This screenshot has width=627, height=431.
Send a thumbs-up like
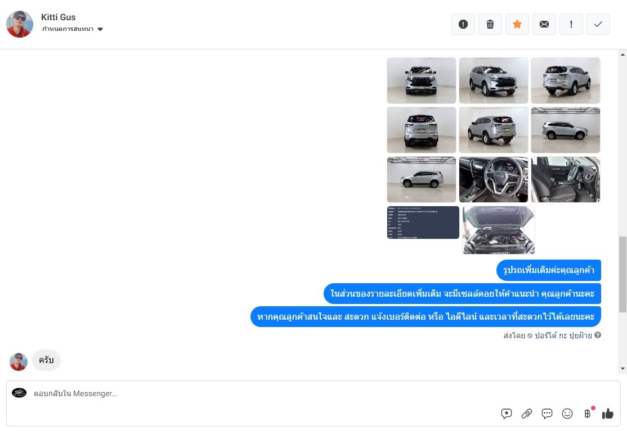click(x=608, y=414)
